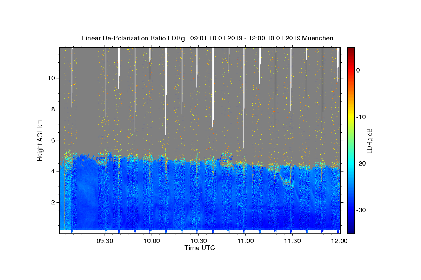Screen dimensions: 421x280
Task: Click the colorbar value '0'
Action: click(358, 70)
